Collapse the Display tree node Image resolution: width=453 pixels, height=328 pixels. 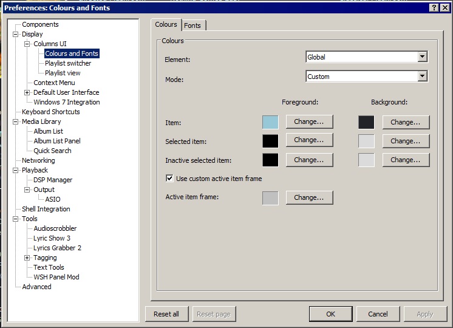16,35
